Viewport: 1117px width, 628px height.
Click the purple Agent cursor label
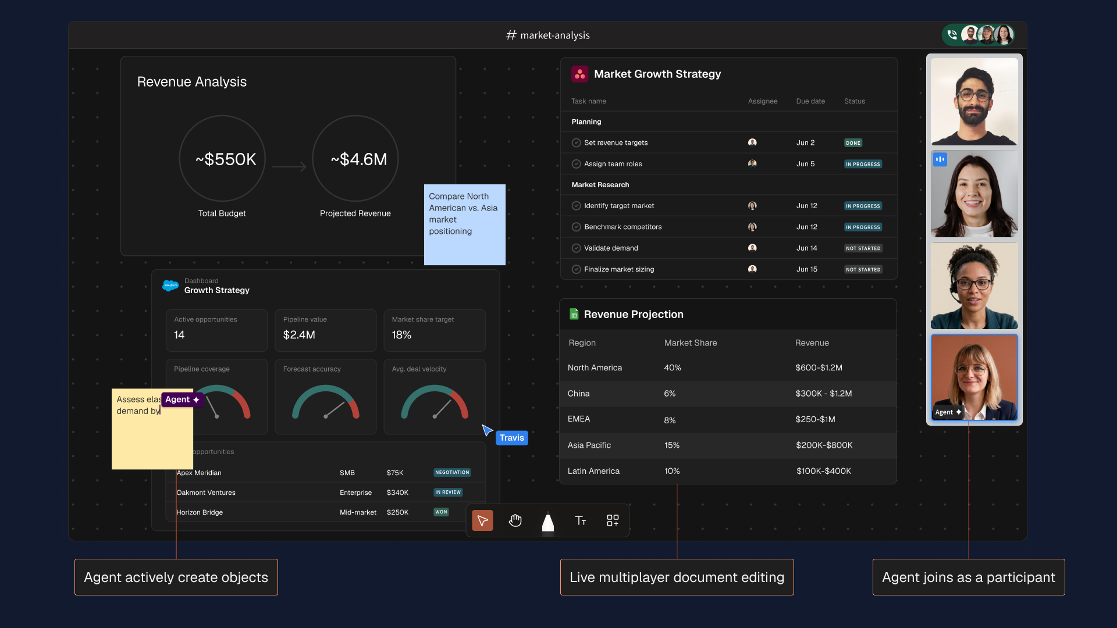(182, 399)
